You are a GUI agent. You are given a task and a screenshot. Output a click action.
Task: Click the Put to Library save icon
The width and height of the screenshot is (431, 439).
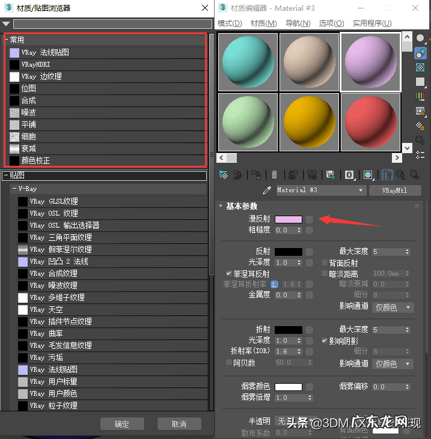tap(330, 175)
